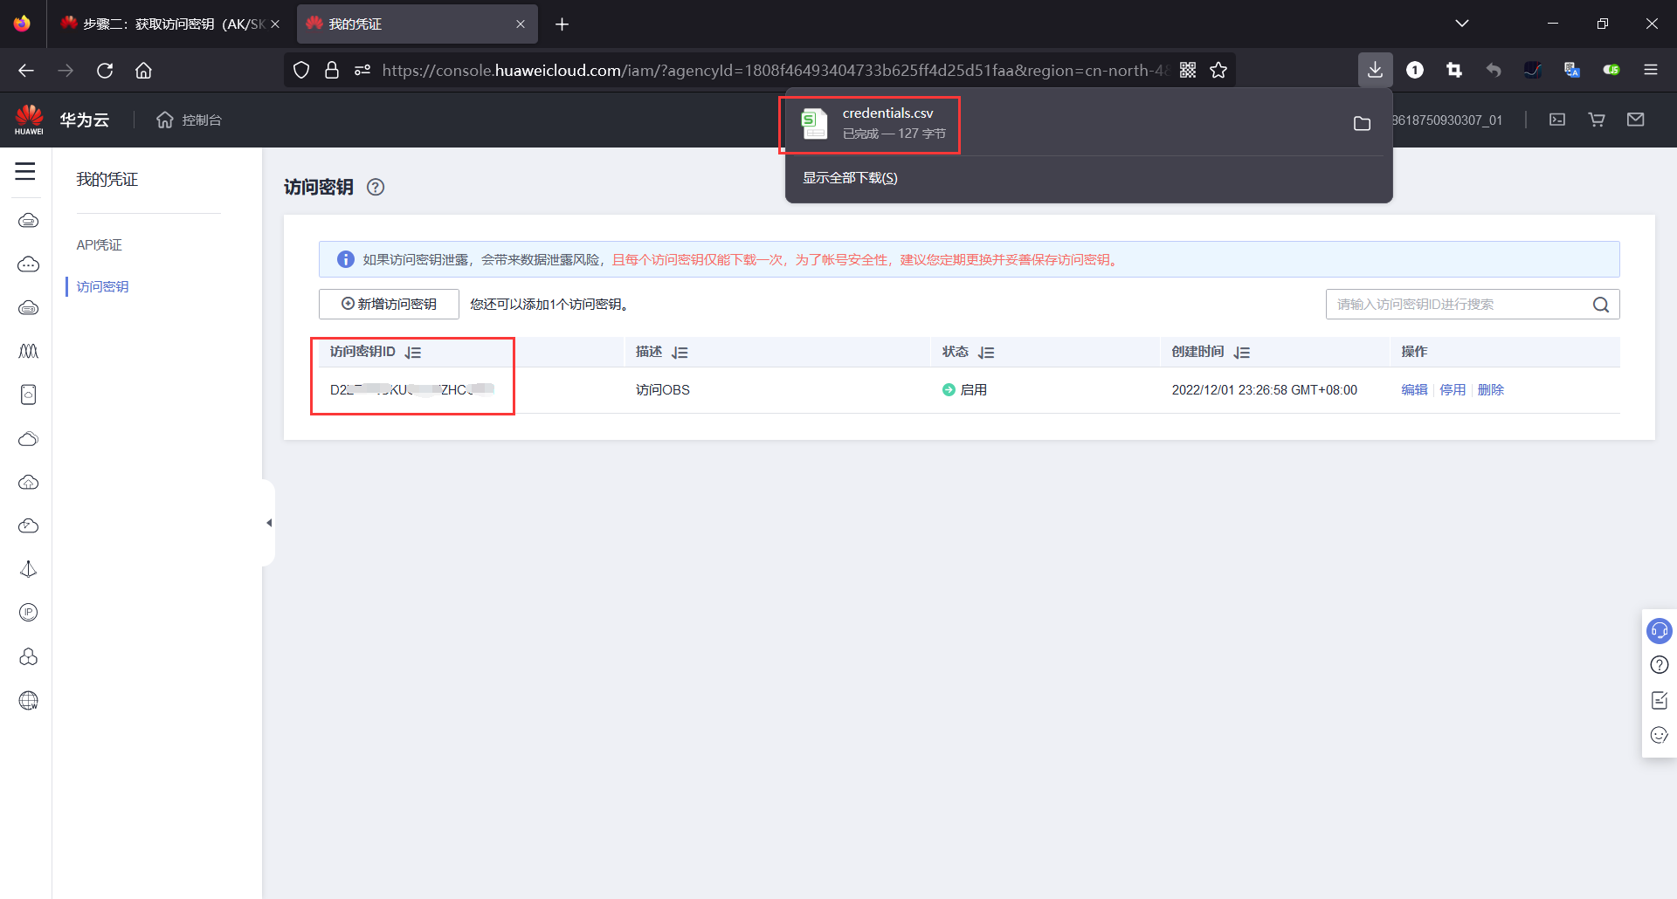
Task: Click the 2022/12/01 23:26:58 creation time
Action: [1265, 390]
